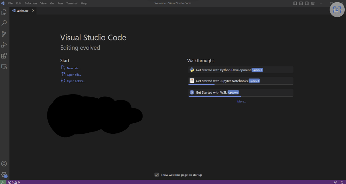Viewport: 346px width, 184px height.
Task: Click the Open Folder icon
Action: pos(63,81)
